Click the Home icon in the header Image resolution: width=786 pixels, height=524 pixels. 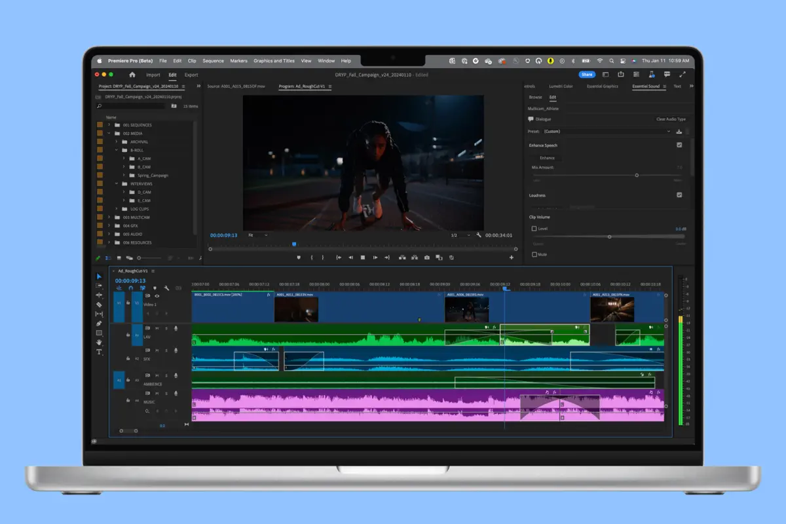(x=132, y=75)
